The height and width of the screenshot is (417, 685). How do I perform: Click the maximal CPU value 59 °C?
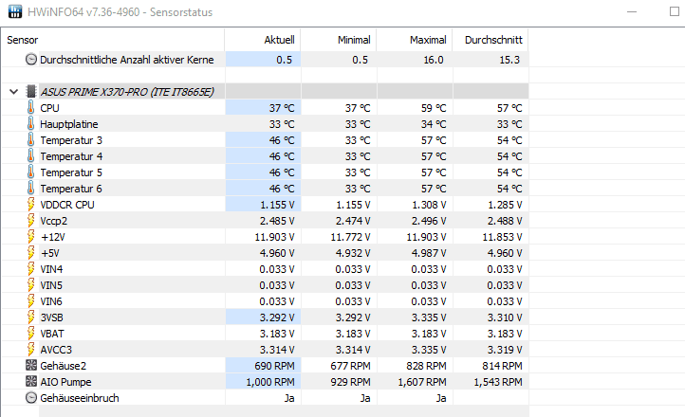434,108
